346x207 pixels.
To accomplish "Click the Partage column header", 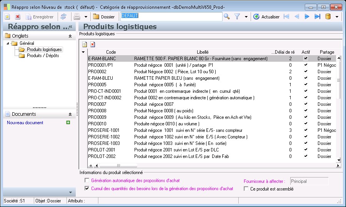I will click(327, 52).
